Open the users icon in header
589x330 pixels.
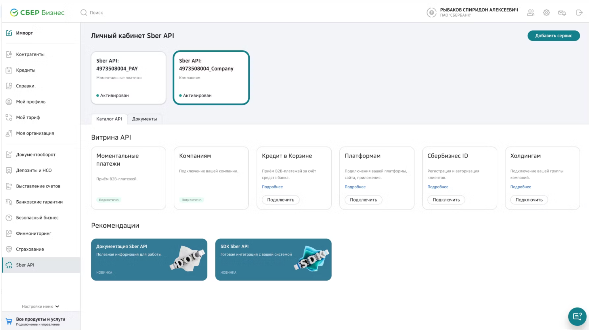(531, 12)
